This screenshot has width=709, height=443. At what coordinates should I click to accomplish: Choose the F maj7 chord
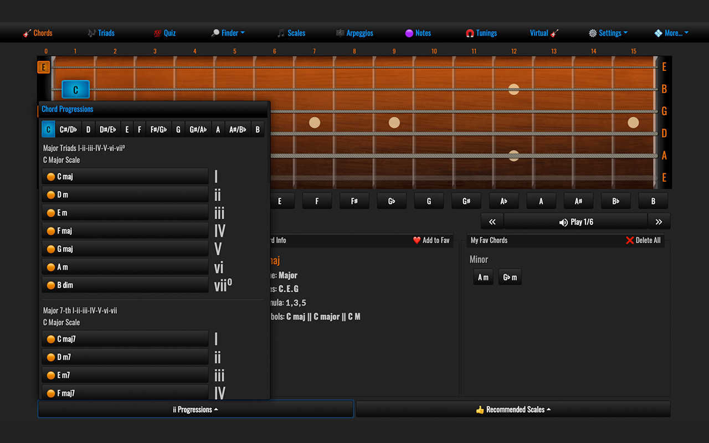click(x=125, y=393)
